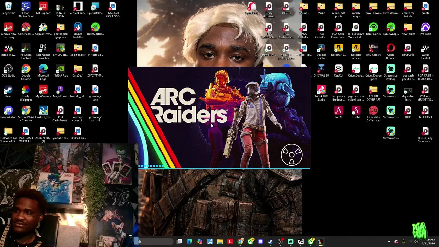Open the volume control in tray
Image resolution: width=439 pixels, height=247 pixels.
coord(416,242)
